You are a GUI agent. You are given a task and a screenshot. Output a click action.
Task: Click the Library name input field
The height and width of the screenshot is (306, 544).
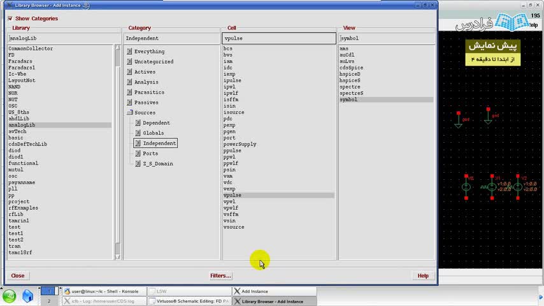click(x=64, y=38)
